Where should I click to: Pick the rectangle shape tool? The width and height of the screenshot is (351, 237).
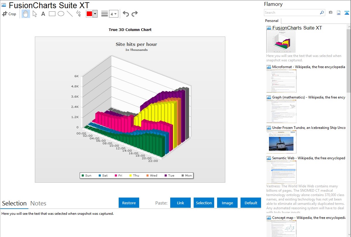point(52,14)
